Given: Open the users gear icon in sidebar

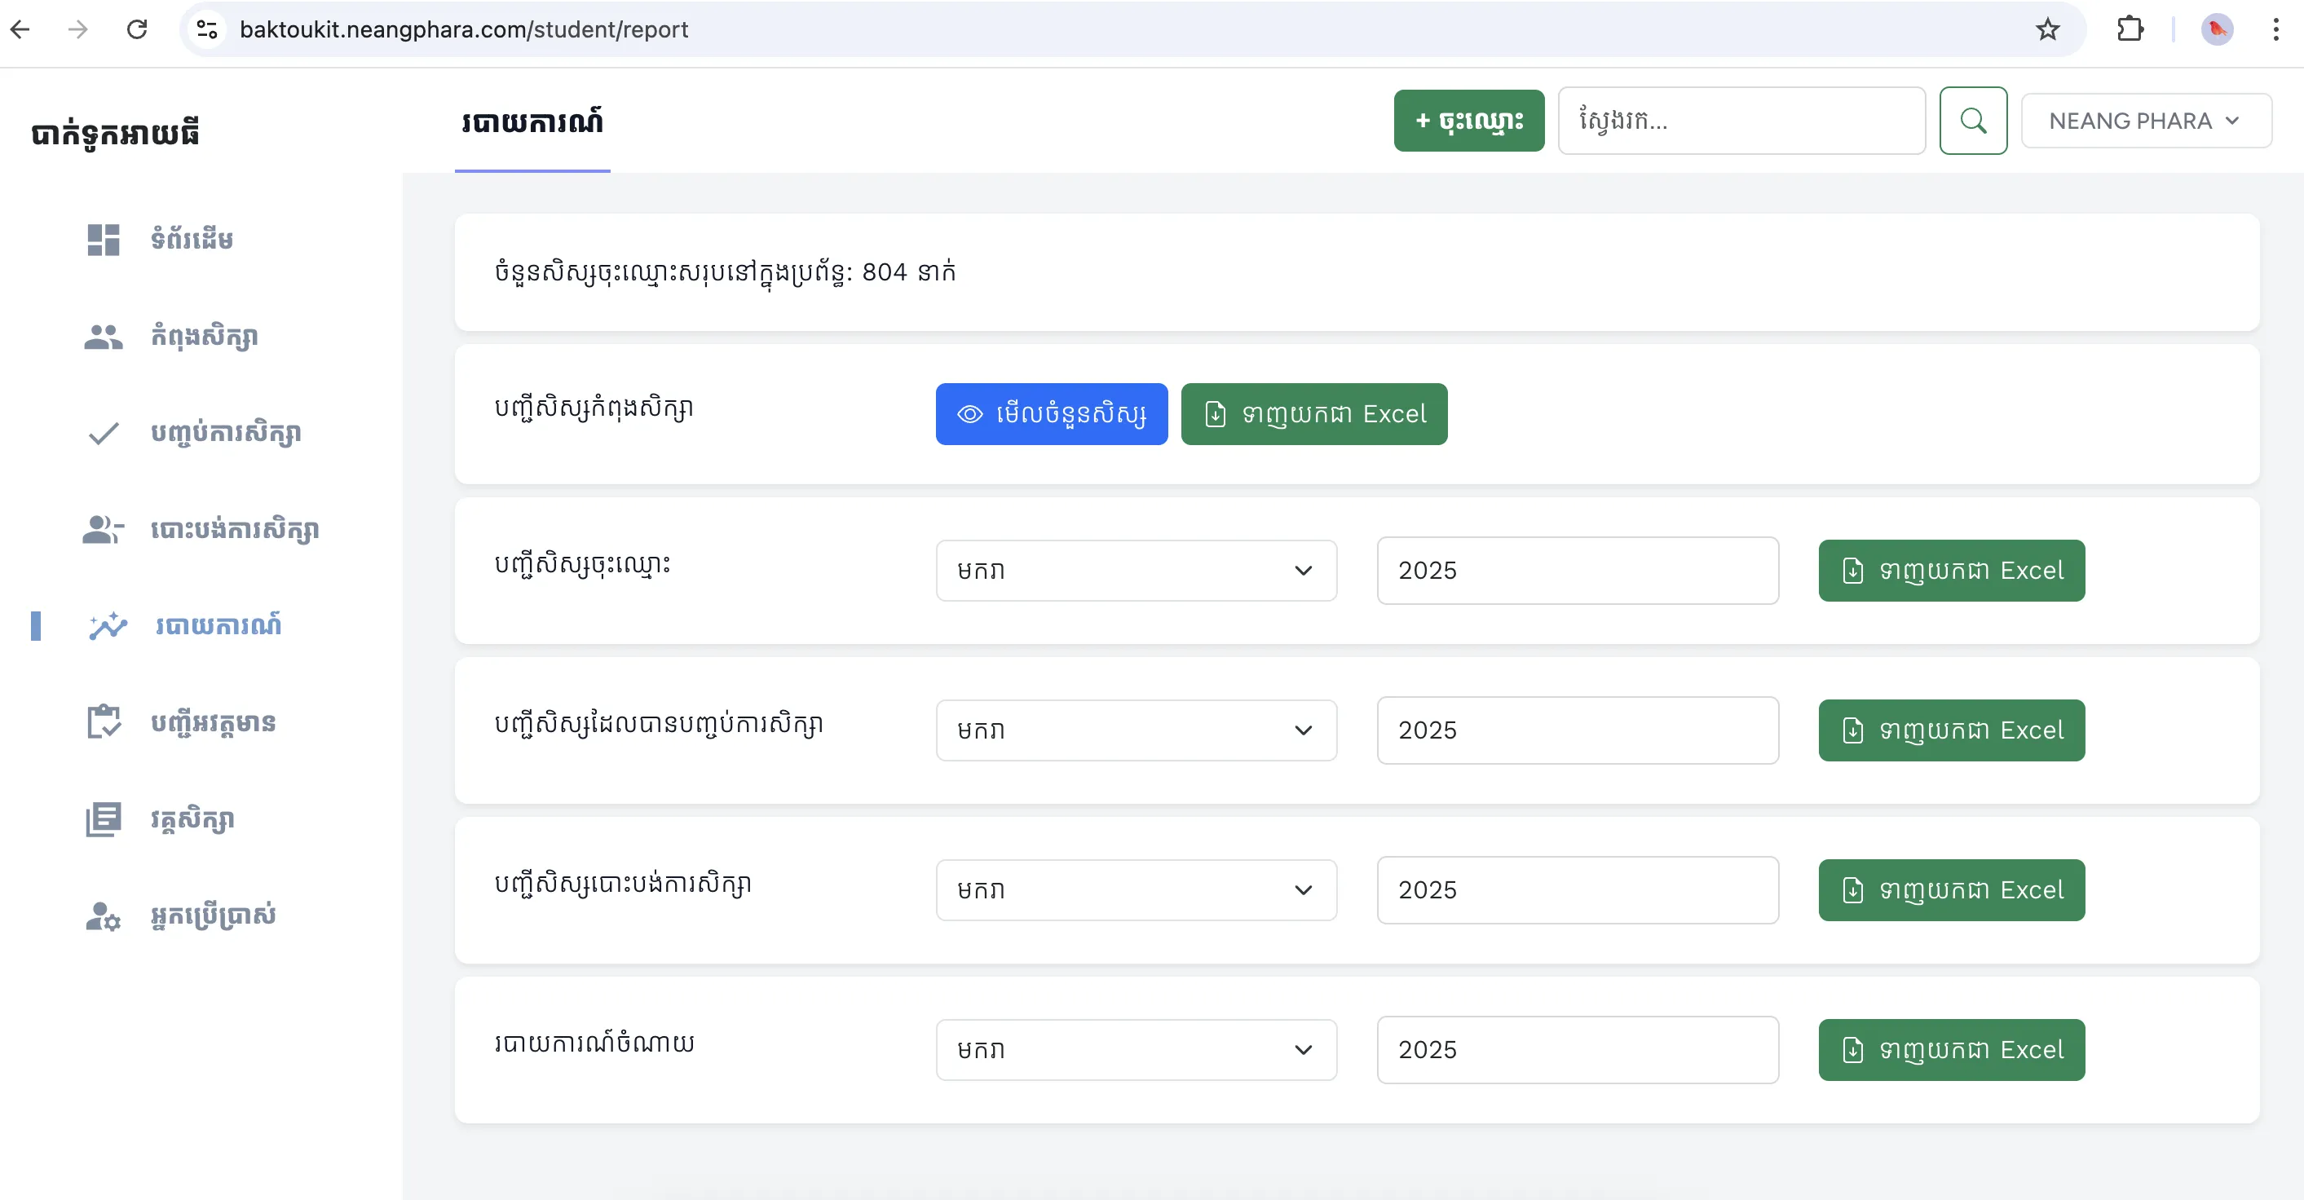Looking at the screenshot, I should click(104, 915).
